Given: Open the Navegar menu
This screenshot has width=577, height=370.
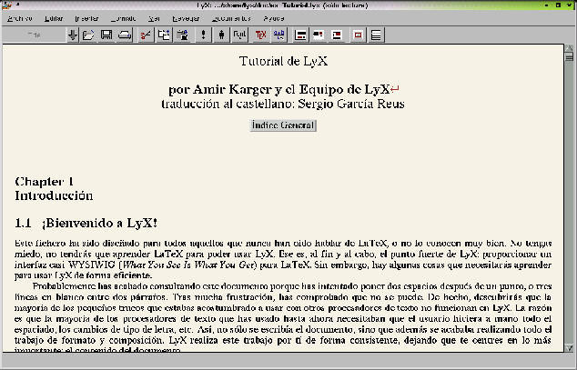Looking at the screenshot, I should (x=186, y=18).
